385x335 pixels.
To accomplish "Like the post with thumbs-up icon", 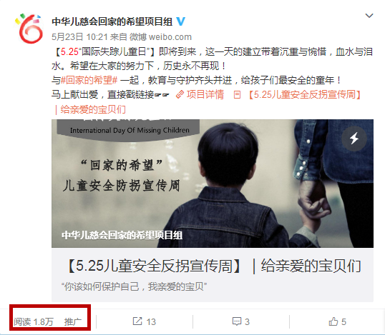I will (x=333, y=321).
